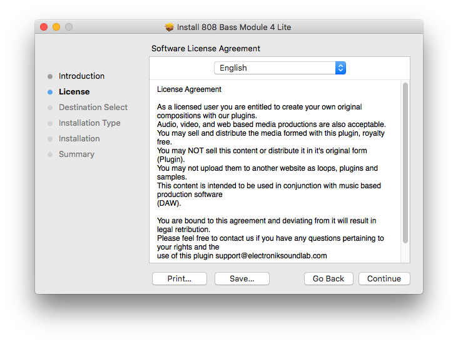Image resolution: width=458 pixels, height=344 pixels.
Task: Click the Destination Select step
Action: (93, 107)
